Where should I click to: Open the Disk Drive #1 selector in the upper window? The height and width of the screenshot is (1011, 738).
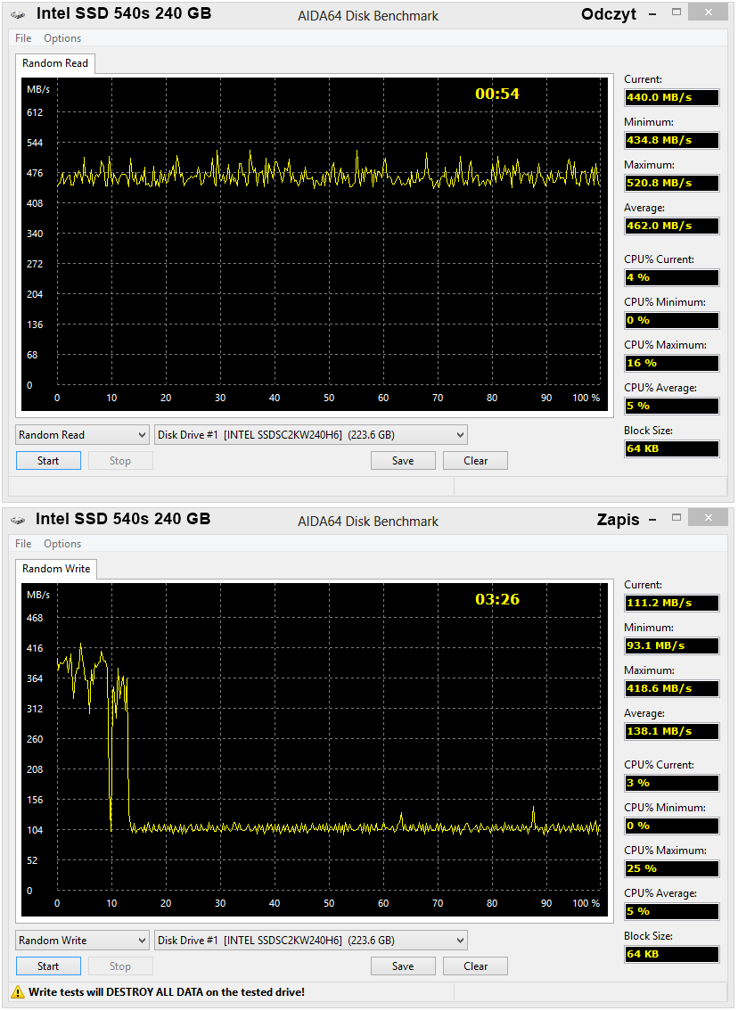(311, 434)
